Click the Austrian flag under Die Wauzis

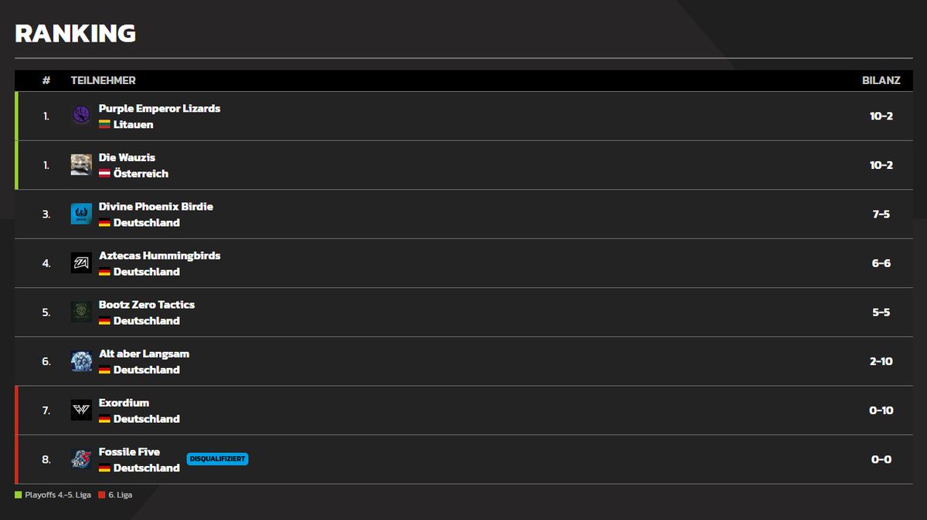coord(104,174)
